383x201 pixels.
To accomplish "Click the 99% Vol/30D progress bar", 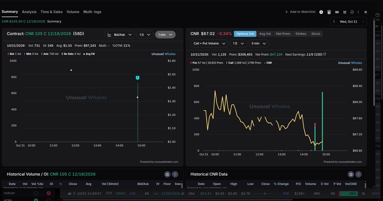I will (348, 193).
